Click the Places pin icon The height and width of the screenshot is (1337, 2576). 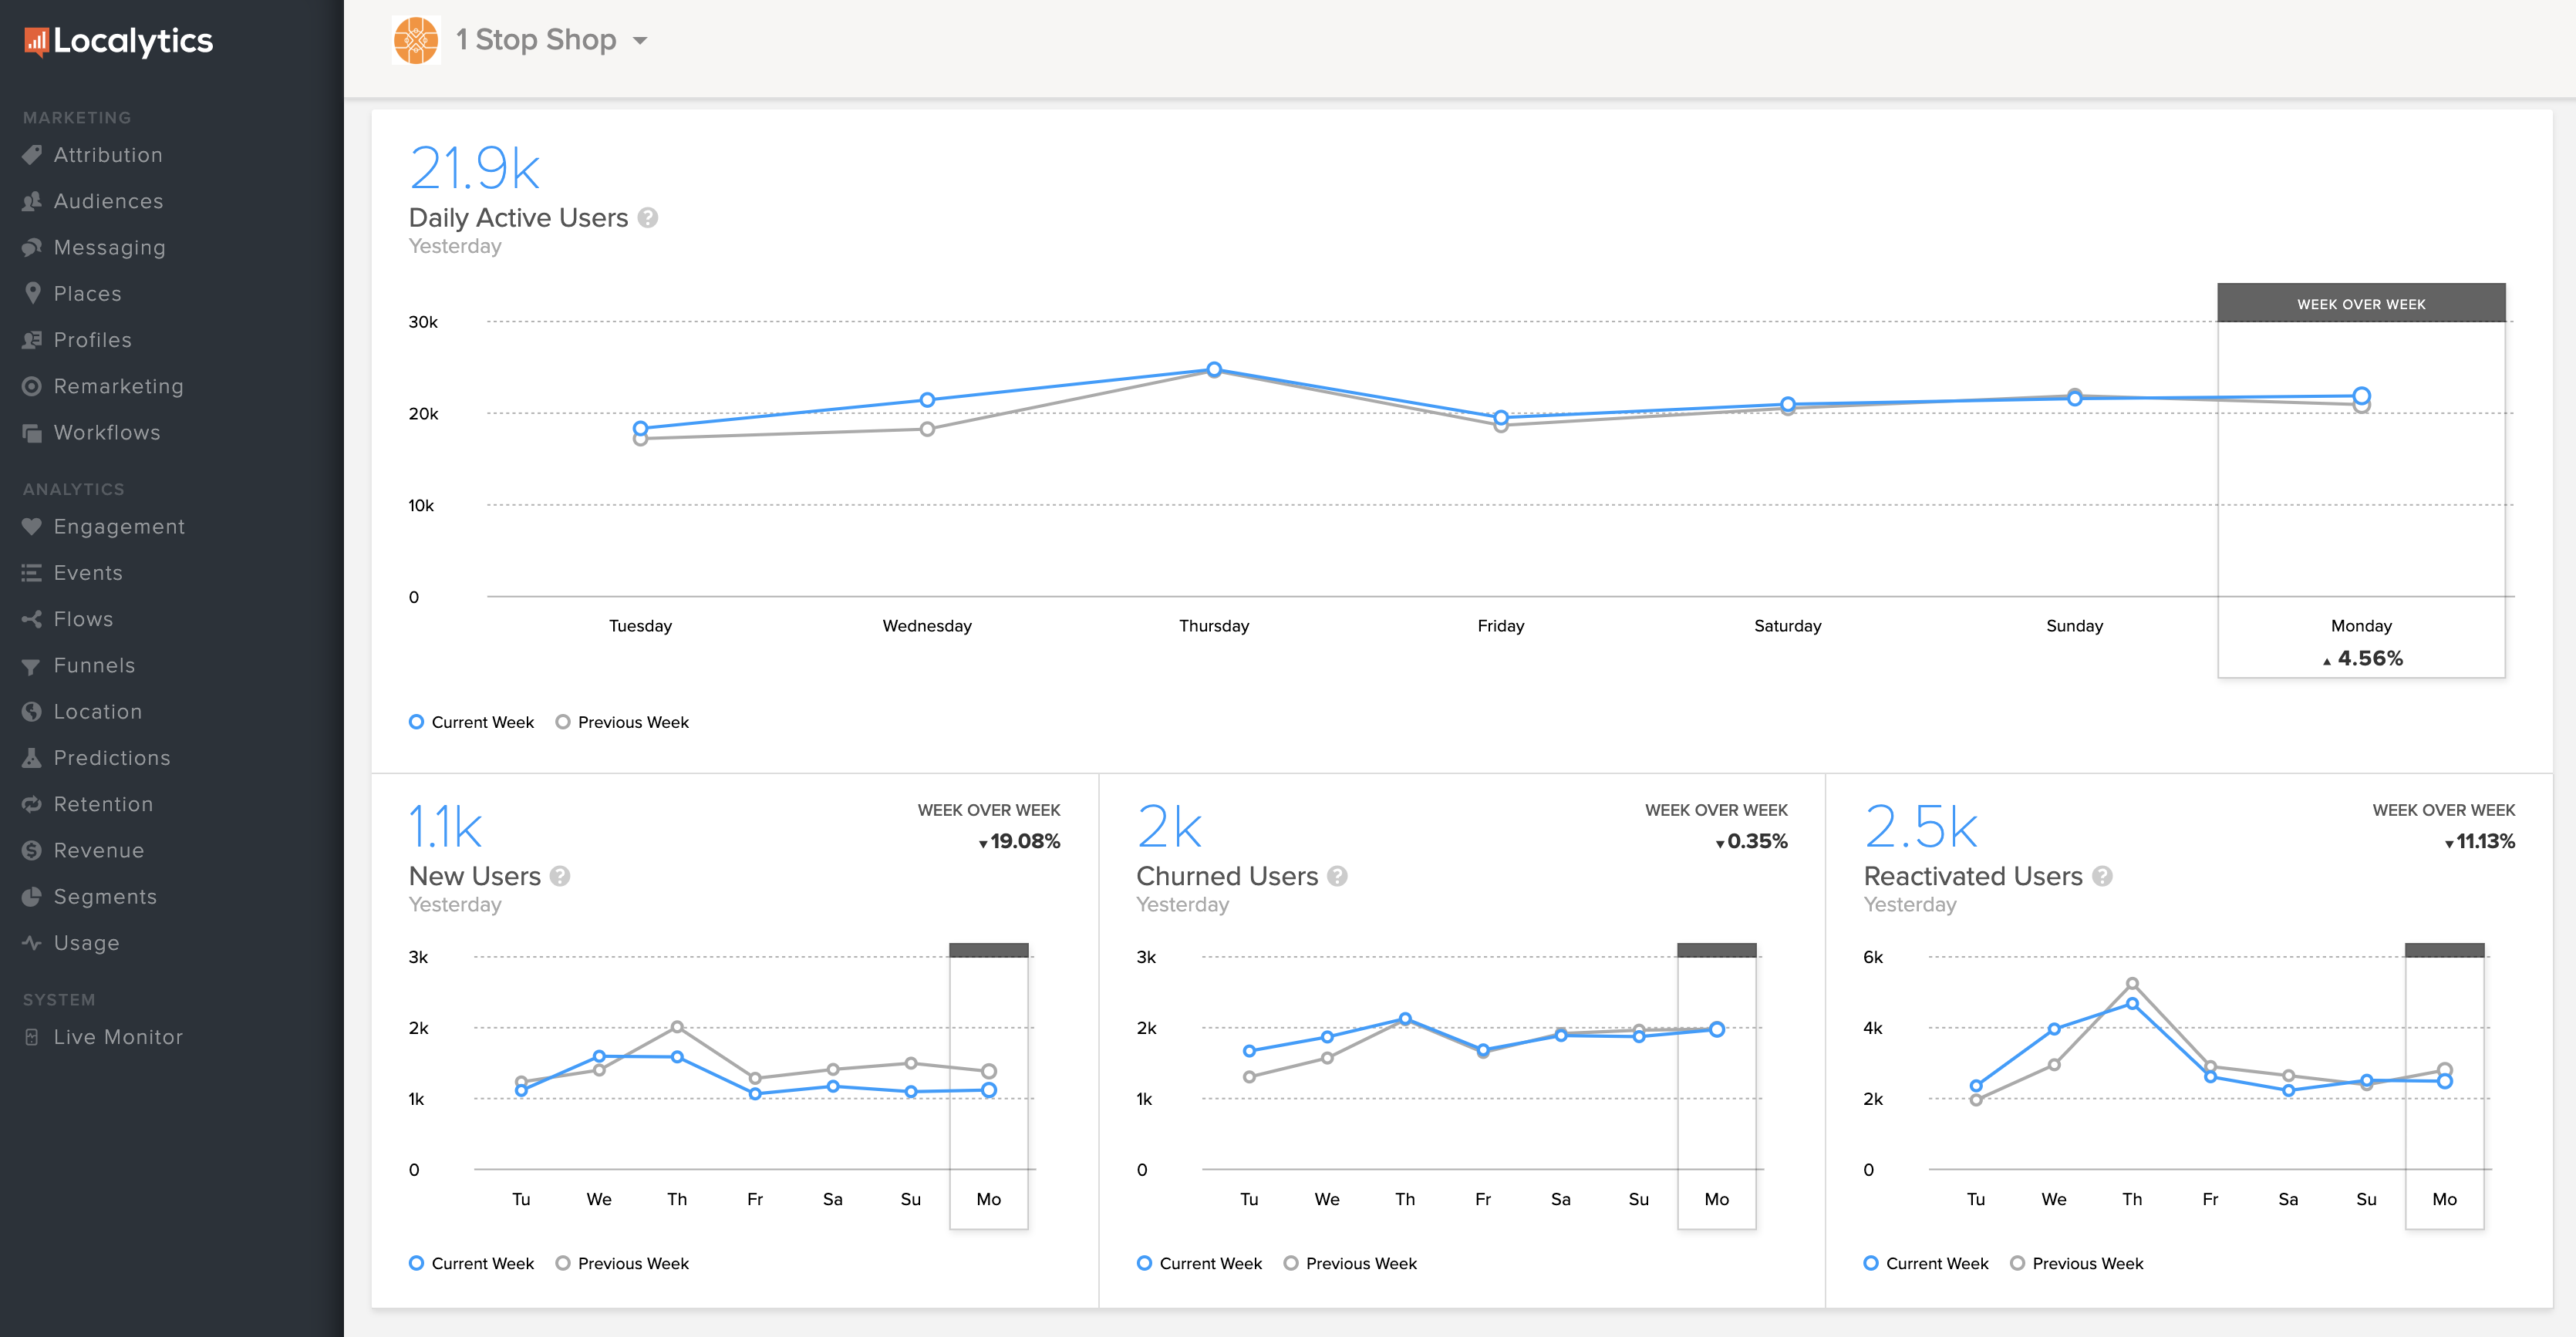point(32,293)
